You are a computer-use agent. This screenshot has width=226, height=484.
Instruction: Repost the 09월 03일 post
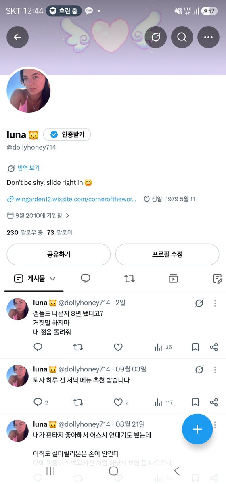[78, 402]
